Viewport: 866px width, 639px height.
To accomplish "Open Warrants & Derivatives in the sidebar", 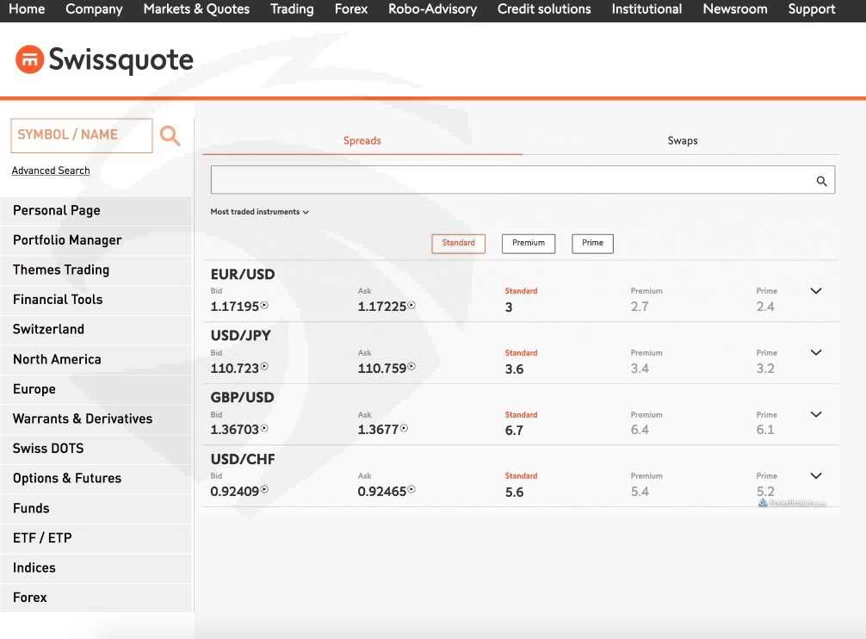I will (83, 419).
